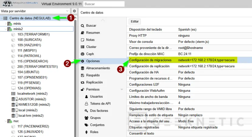
Task: Select the Siguiente rango de VMID libre row
Action: pyautogui.click(x=189, y=109)
